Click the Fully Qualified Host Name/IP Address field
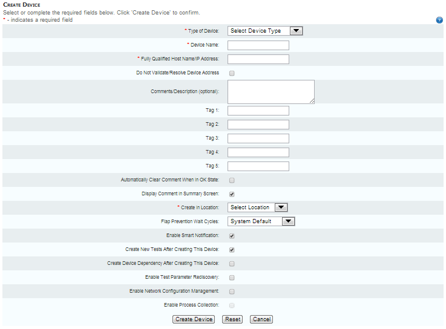The image size is (446, 329). [x=258, y=59]
